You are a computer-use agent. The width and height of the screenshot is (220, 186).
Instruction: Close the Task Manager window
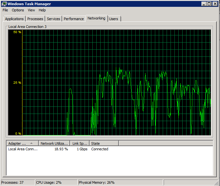click(215, 4)
